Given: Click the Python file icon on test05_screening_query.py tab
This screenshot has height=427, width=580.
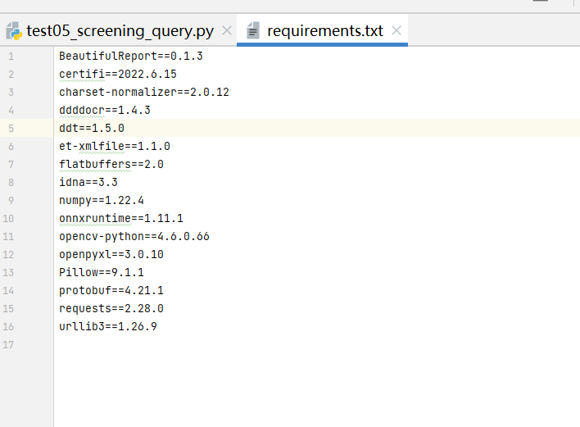Looking at the screenshot, I should [x=14, y=31].
